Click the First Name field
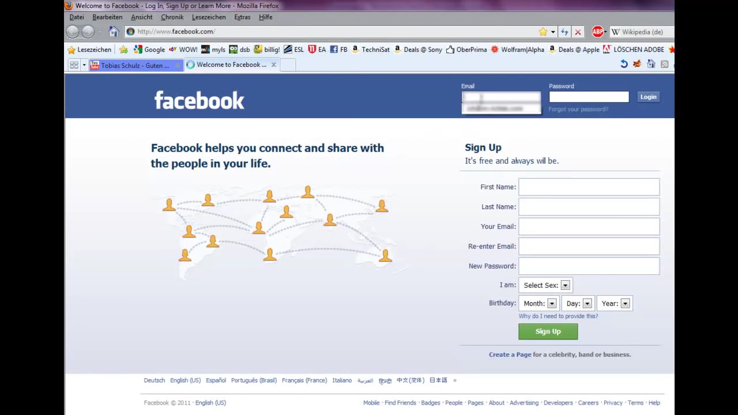Screen dimensions: 738x415 click(x=589, y=187)
